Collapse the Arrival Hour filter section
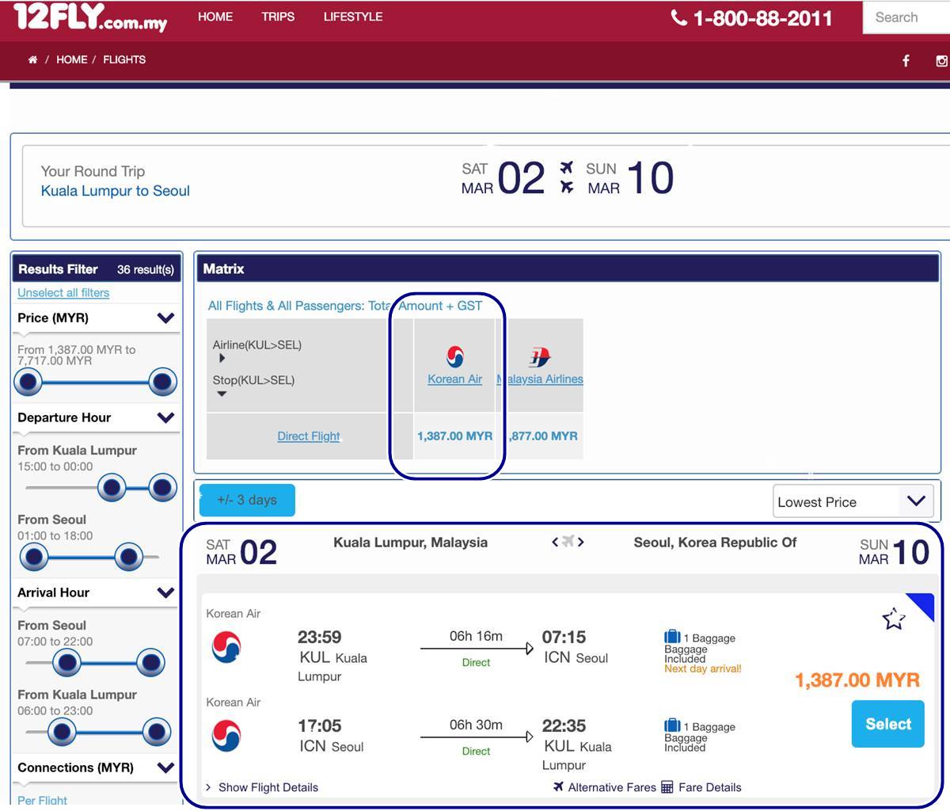This screenshot has height=811, width=950. point(165,592)
